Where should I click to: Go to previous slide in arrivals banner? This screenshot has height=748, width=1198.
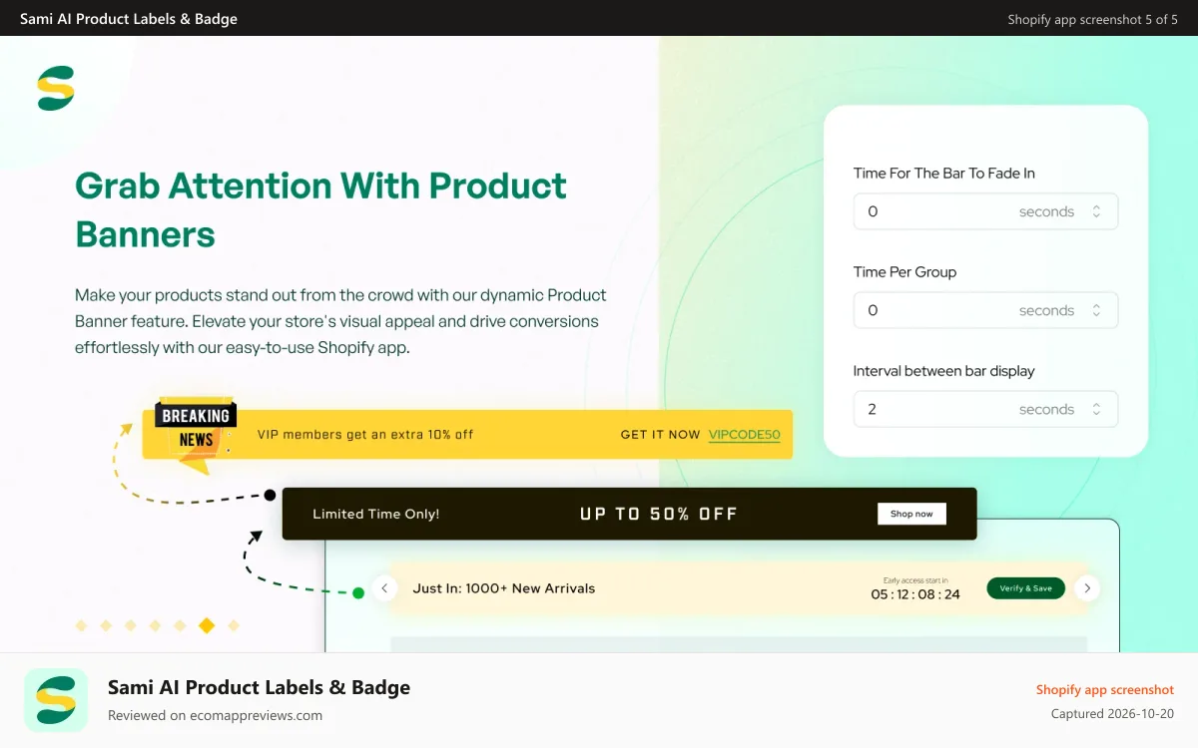[x=384, y=588]
